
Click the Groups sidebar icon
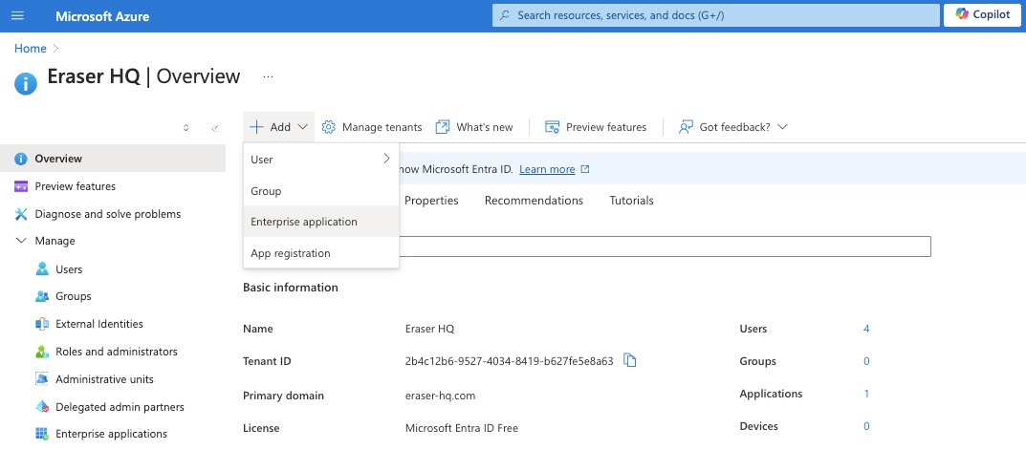pos(42,296)
